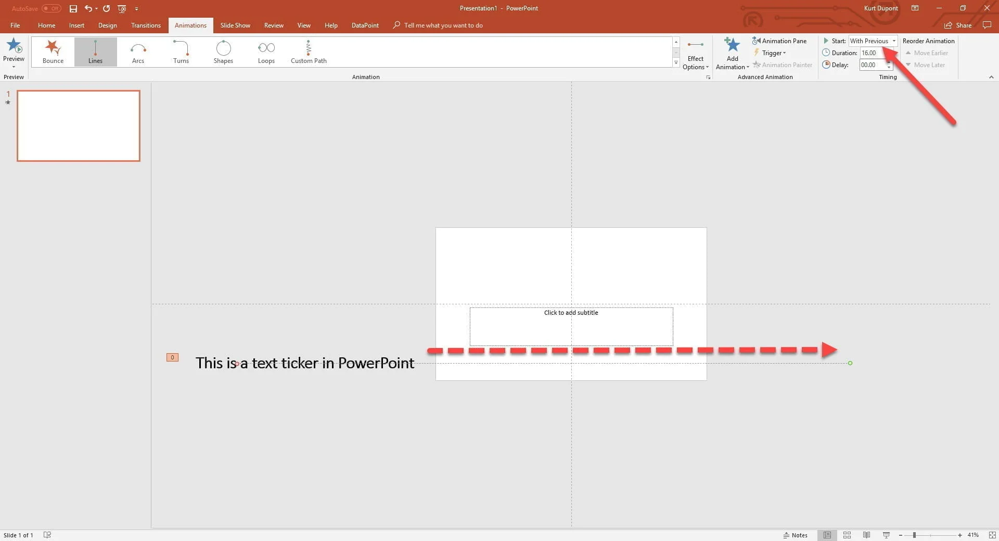The image size is (999, 541).
Task: Click the Duration value field
Action: tap(873, 53)
